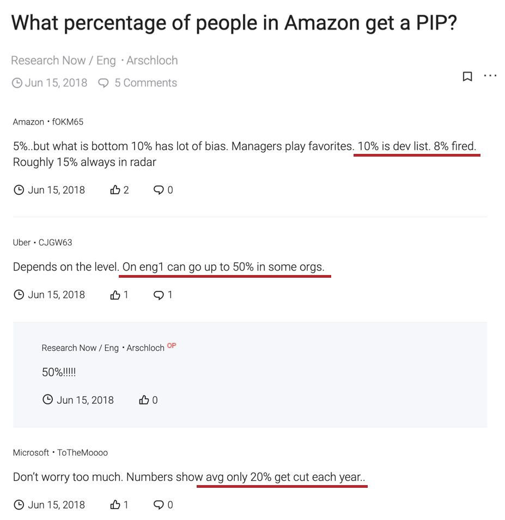This screenshot has width=505, height=520.
Task: Click the clock icon on the 50%!!!!! reply
Action: (x=48, y=399)
